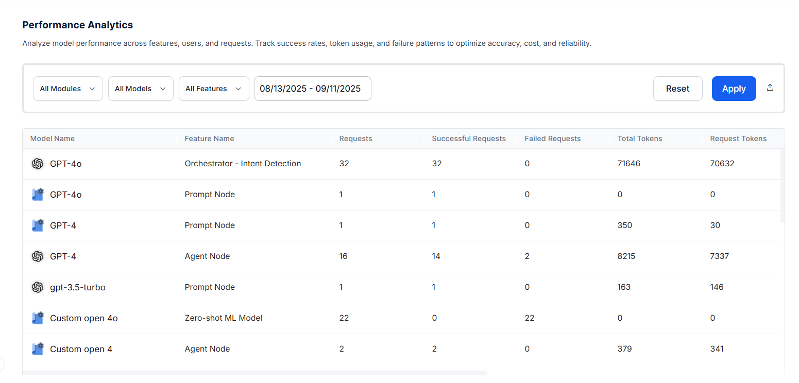
Task: Click the custom model icon beside Custom open 4o
Action: click(x=38, y=318)
